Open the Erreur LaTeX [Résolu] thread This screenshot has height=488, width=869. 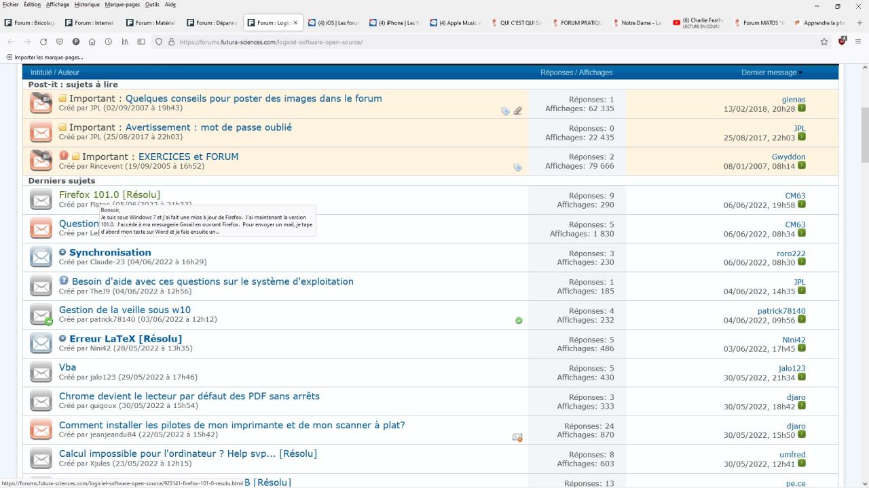click(126, 339)
